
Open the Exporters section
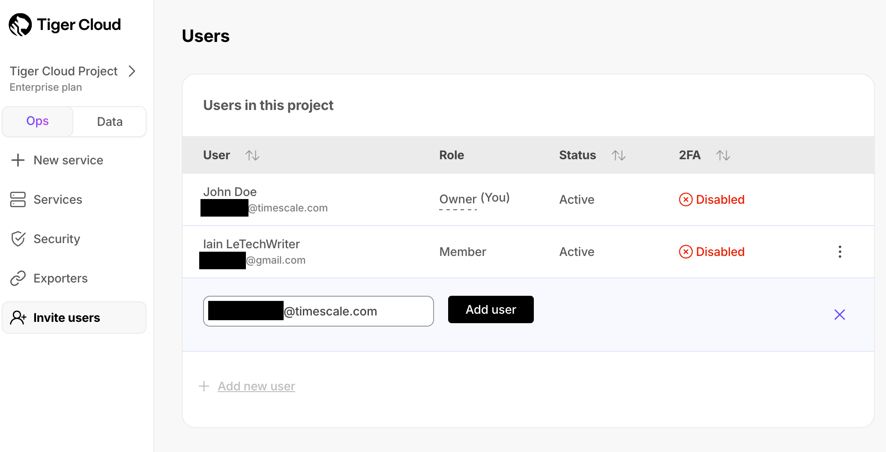(60, 278)
